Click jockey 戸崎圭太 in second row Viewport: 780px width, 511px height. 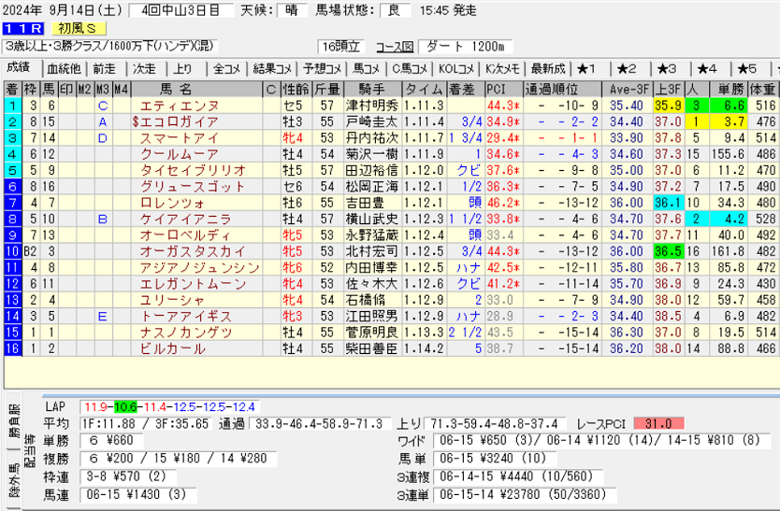point(371,121)
